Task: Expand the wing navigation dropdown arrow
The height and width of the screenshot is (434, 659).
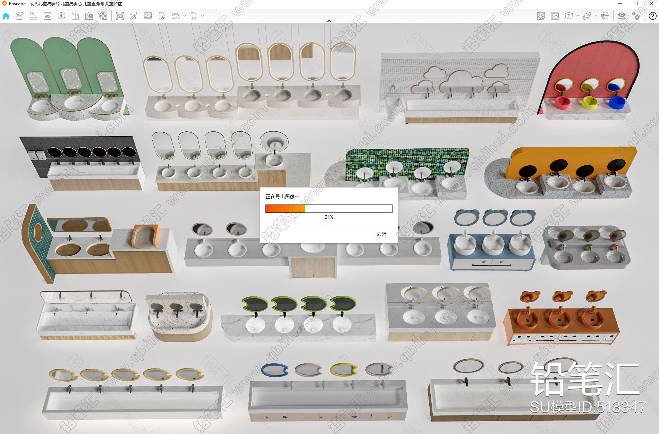Action: (596, 16)
